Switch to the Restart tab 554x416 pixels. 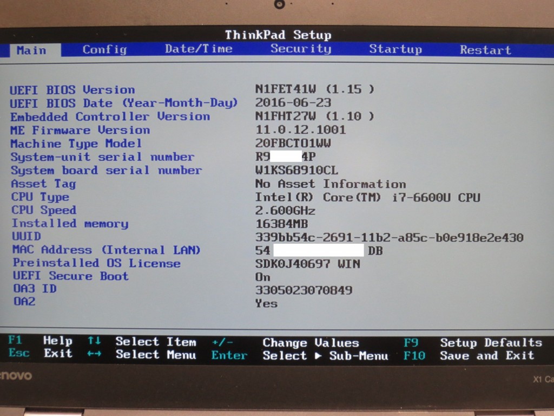tap(485, 50)
